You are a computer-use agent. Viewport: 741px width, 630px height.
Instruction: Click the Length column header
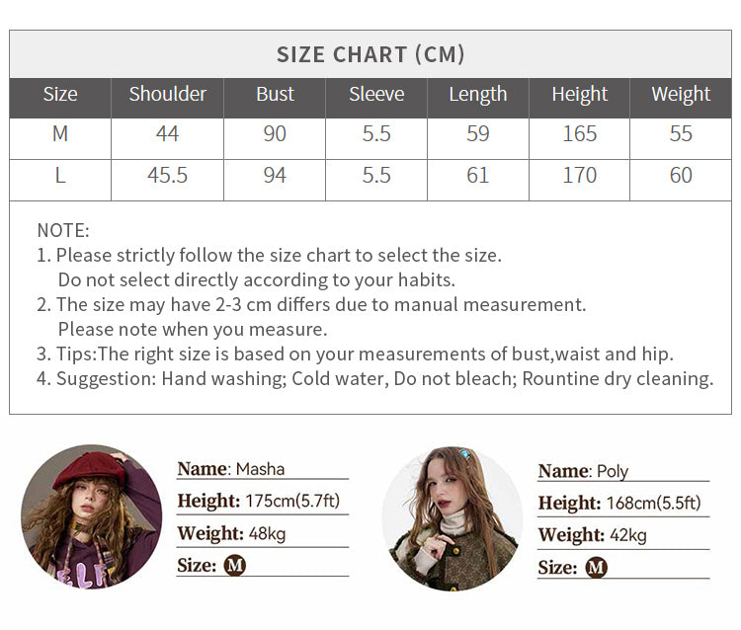[478, 94]
